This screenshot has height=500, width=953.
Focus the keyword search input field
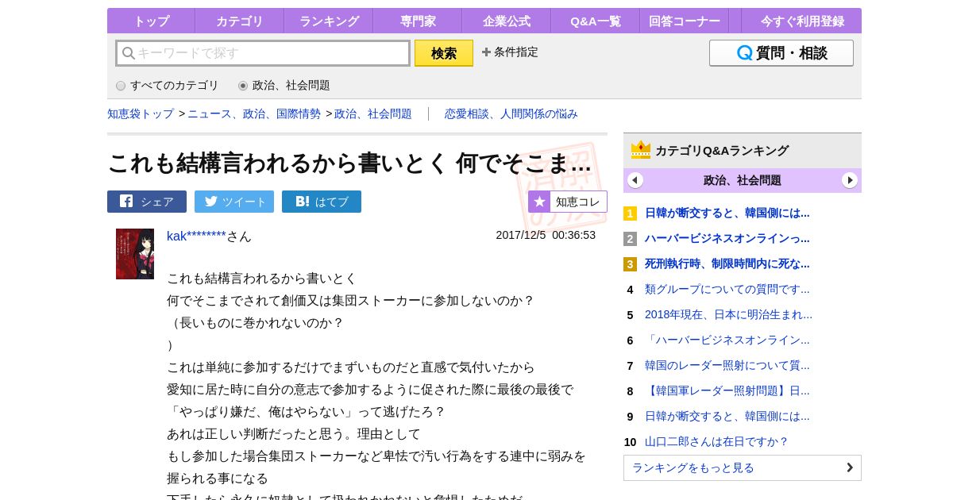263,53
